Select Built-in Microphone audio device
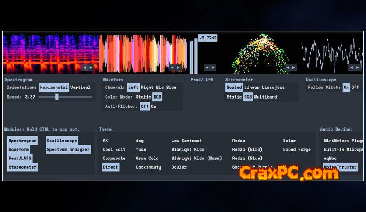Viewport: 366px width, 212px height. (343, 149)
